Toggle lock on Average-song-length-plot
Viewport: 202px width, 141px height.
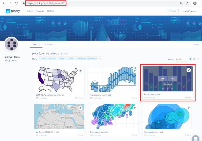click(x=135, y=71)
